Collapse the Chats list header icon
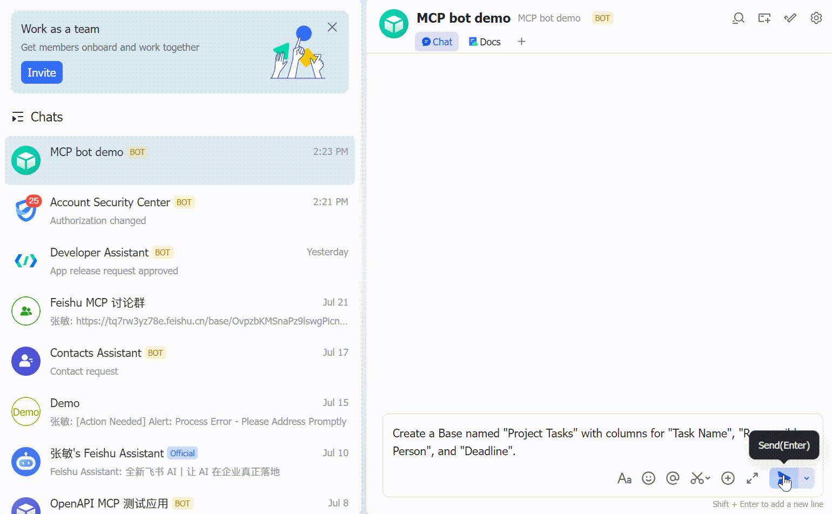This screenshot has height=514, width=832. 18,117
